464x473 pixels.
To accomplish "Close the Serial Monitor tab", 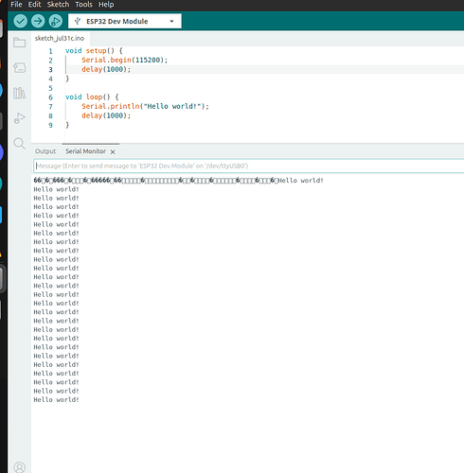I will [x=113, y=151].
